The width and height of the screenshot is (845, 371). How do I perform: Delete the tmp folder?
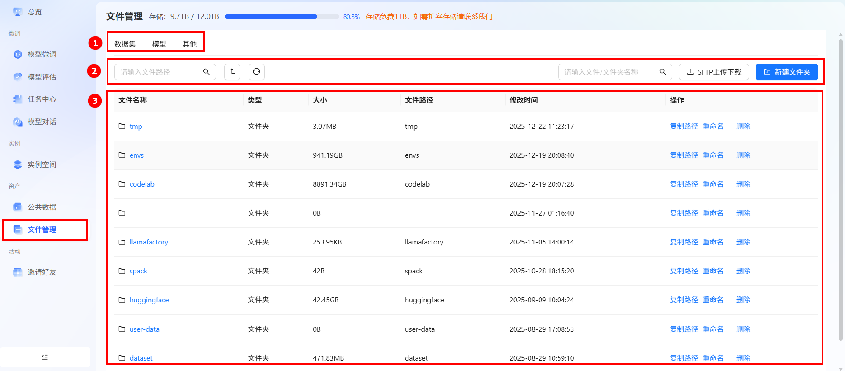point(743,127)
